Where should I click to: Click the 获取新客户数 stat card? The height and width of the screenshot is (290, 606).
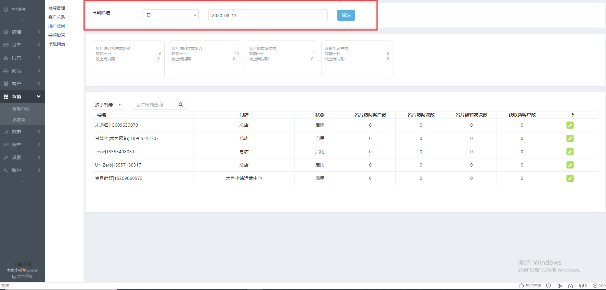tap(357, 60)
